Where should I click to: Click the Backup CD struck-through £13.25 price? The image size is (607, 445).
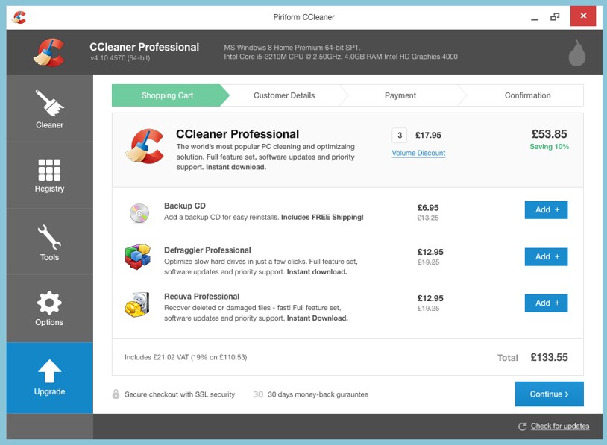pyautogui.click(x=428, y=218)
